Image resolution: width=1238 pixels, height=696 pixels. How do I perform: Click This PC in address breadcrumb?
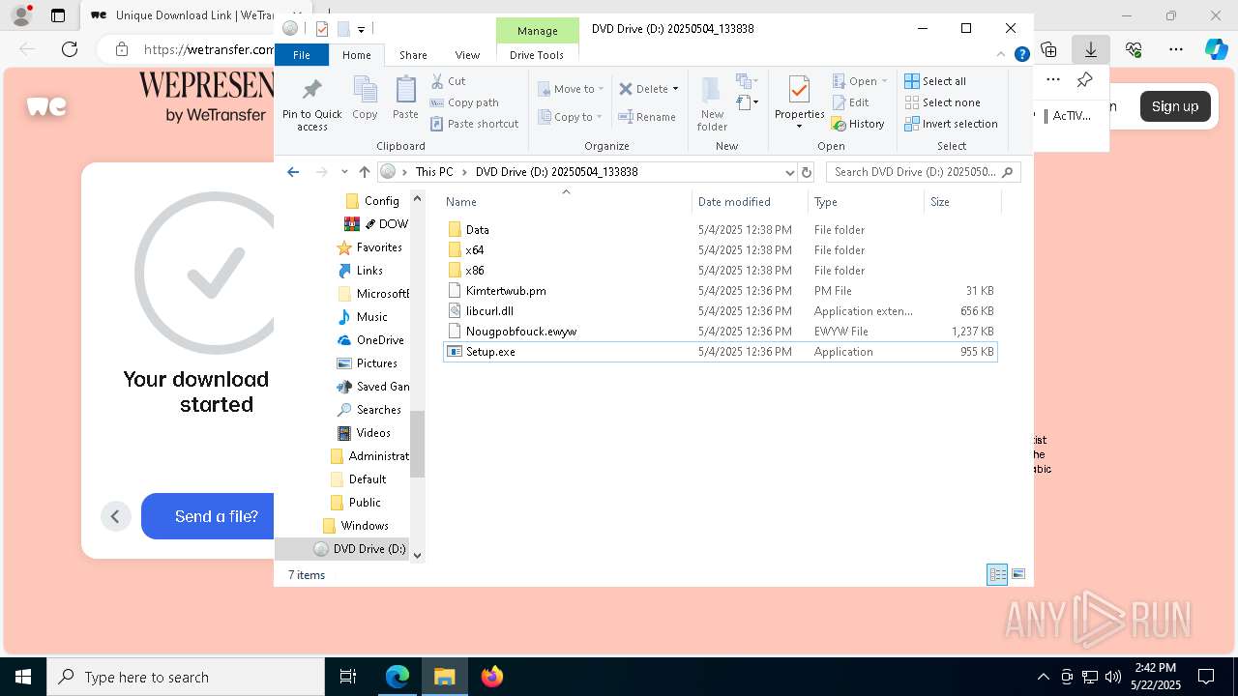434,172
